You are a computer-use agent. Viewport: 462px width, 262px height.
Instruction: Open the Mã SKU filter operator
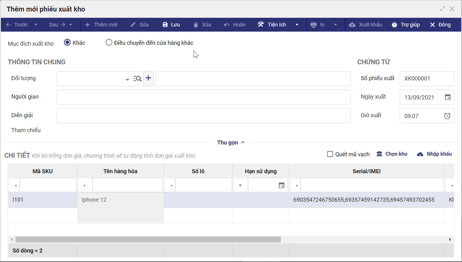coord(15,185)
